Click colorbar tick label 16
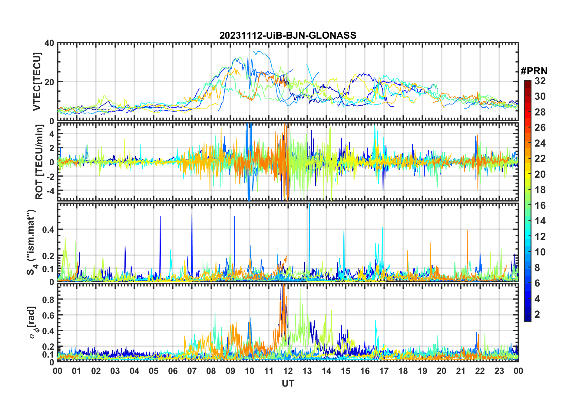The width and height of the screenshot is (576, 402). 540,206
